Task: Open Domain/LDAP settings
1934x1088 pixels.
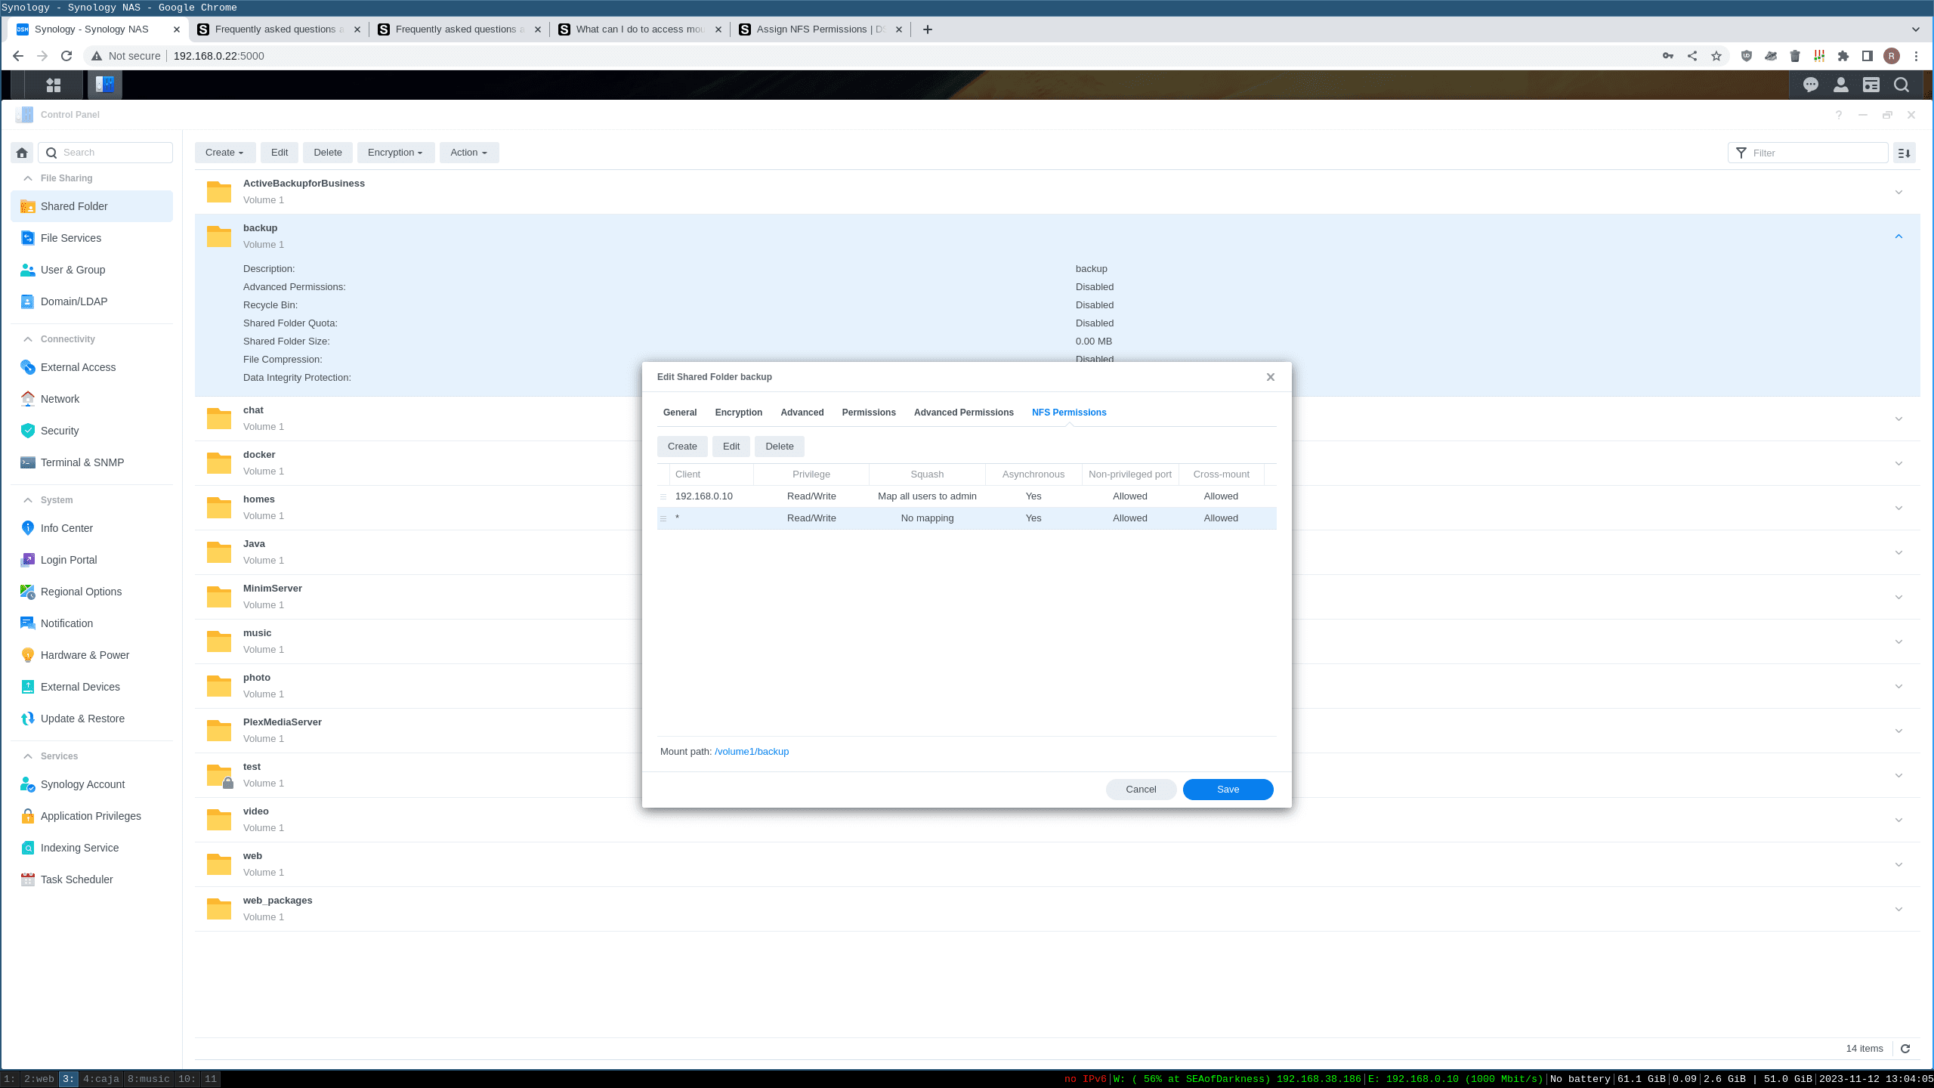Action: [x=91, y=301]
